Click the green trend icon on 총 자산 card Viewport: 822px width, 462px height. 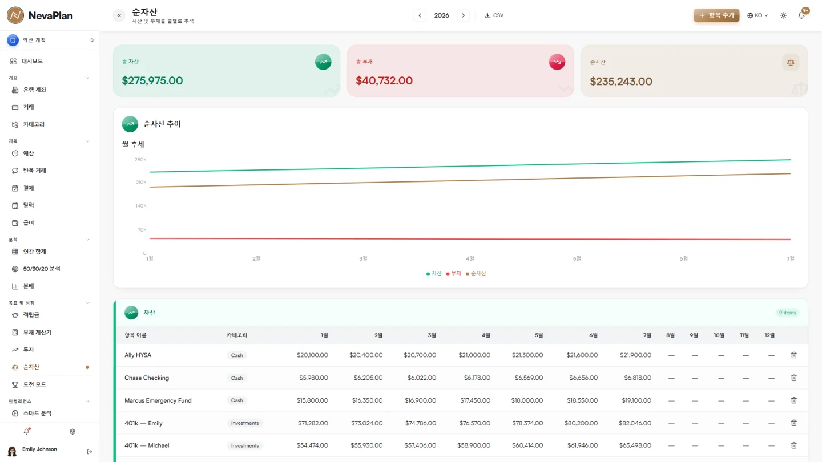[323, 62]
